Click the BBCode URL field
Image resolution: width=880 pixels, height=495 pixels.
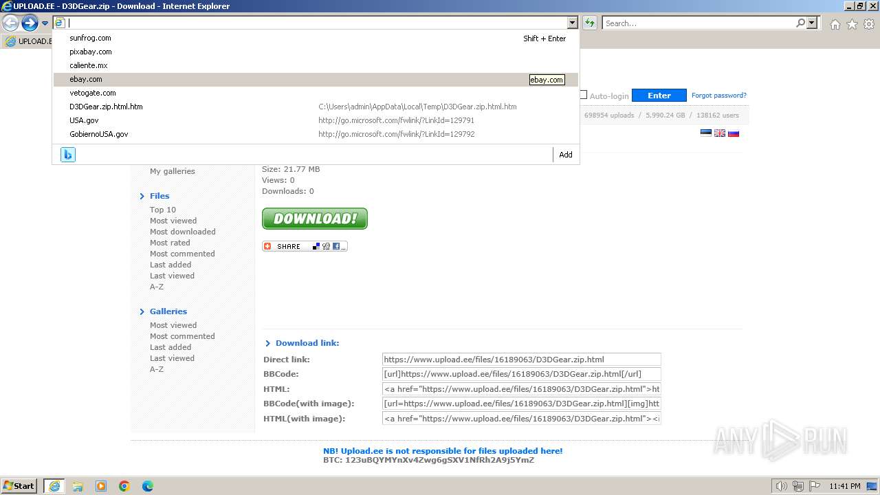[521, 374]
